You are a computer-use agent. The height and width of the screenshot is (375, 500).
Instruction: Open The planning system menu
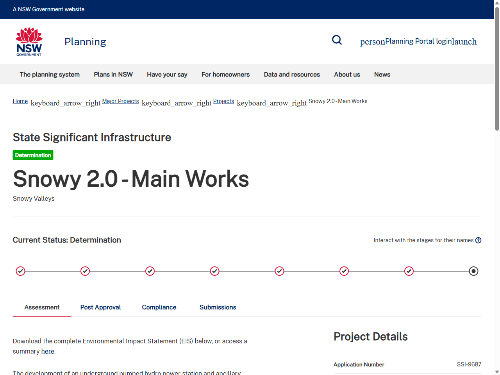click(50, 74)
